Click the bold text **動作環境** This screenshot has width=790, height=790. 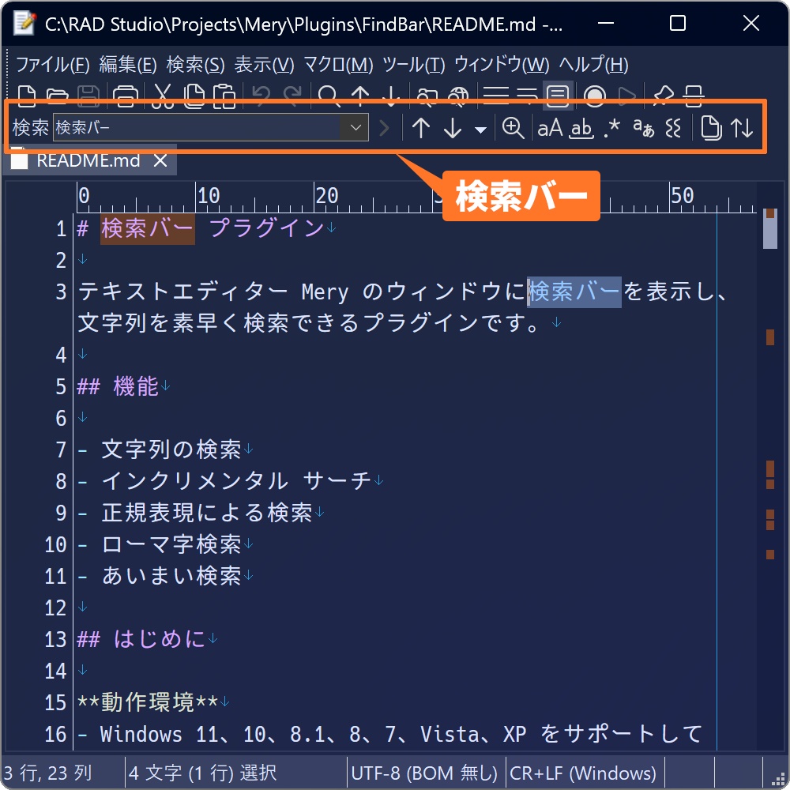[x=147, y=702]
